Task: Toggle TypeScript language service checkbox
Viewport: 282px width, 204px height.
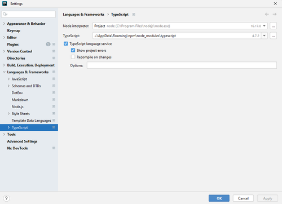Action: pos(66,44)
